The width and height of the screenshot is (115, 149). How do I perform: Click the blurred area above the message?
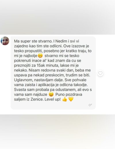(57, 17)
